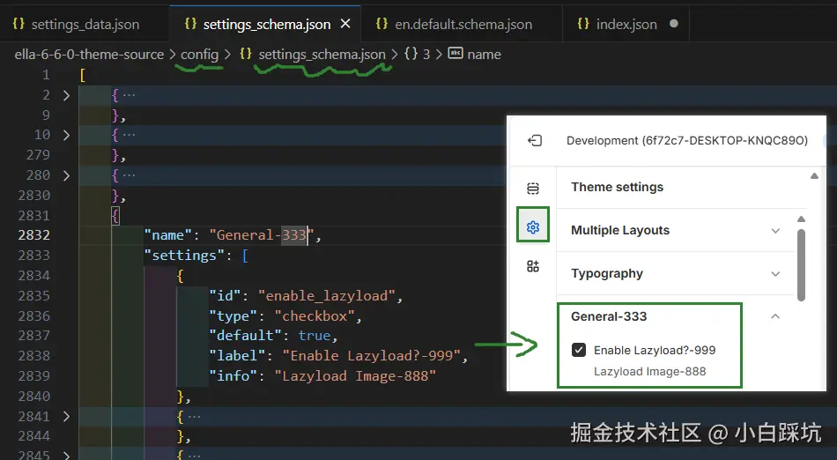Click the JSON braces icon on index.json tab
This screenshot has width=837, height=460.
pyautogui.click(x=583, y=24)
